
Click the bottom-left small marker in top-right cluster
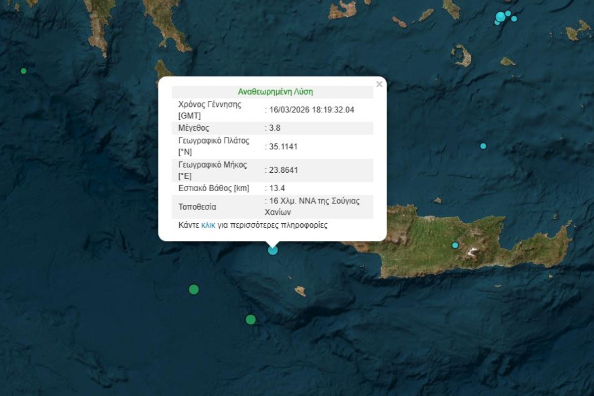497,22
